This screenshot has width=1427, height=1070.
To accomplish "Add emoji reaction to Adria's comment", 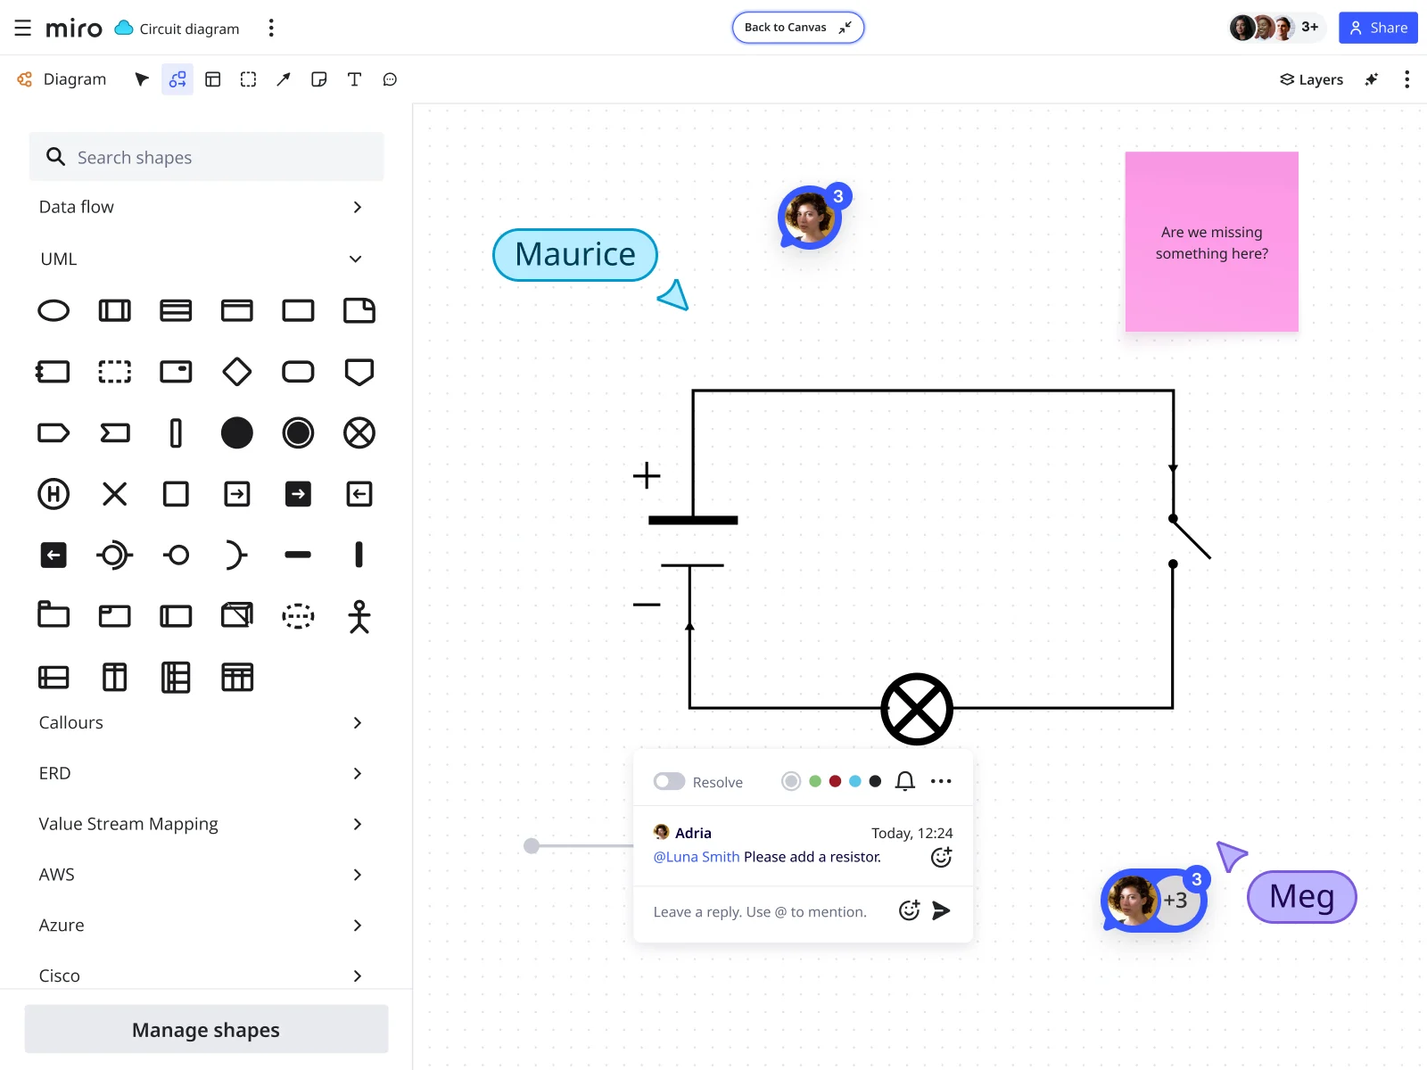I will [x=941, y=857].
